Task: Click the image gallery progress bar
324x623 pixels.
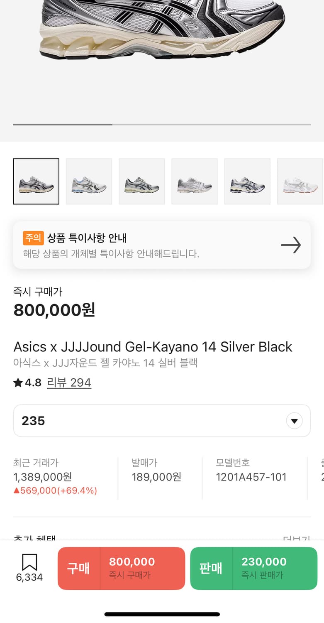Action: pyautogui.click(x=162, y=125)
